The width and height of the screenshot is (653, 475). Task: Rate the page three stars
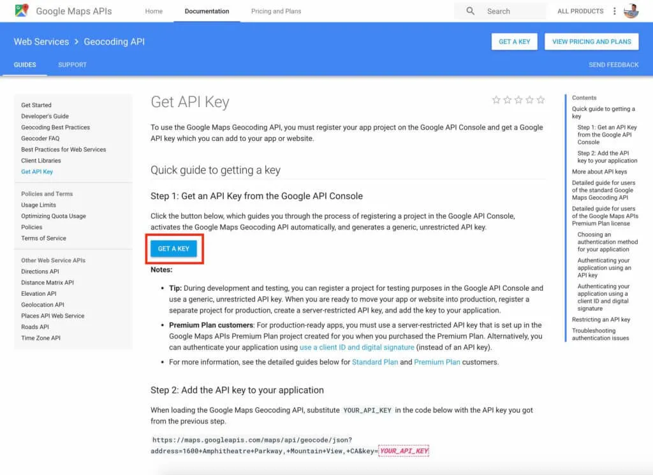518,99
